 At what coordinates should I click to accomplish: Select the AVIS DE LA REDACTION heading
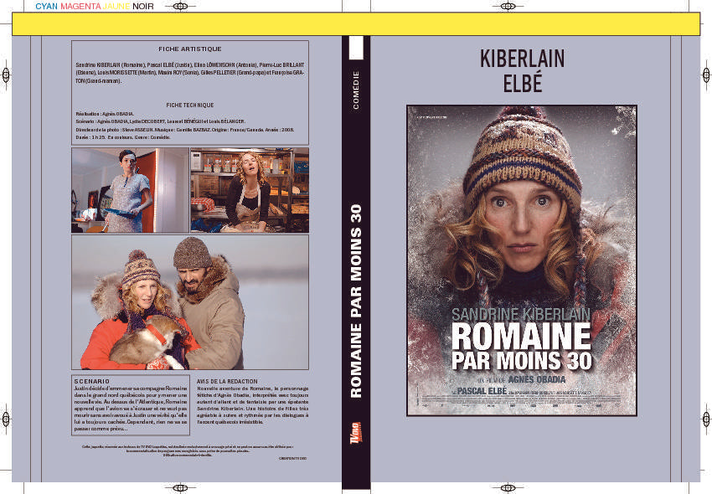(x=227, y=382)
